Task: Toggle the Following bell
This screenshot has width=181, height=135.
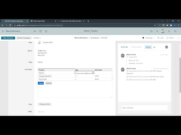Action: coord(143,38)
